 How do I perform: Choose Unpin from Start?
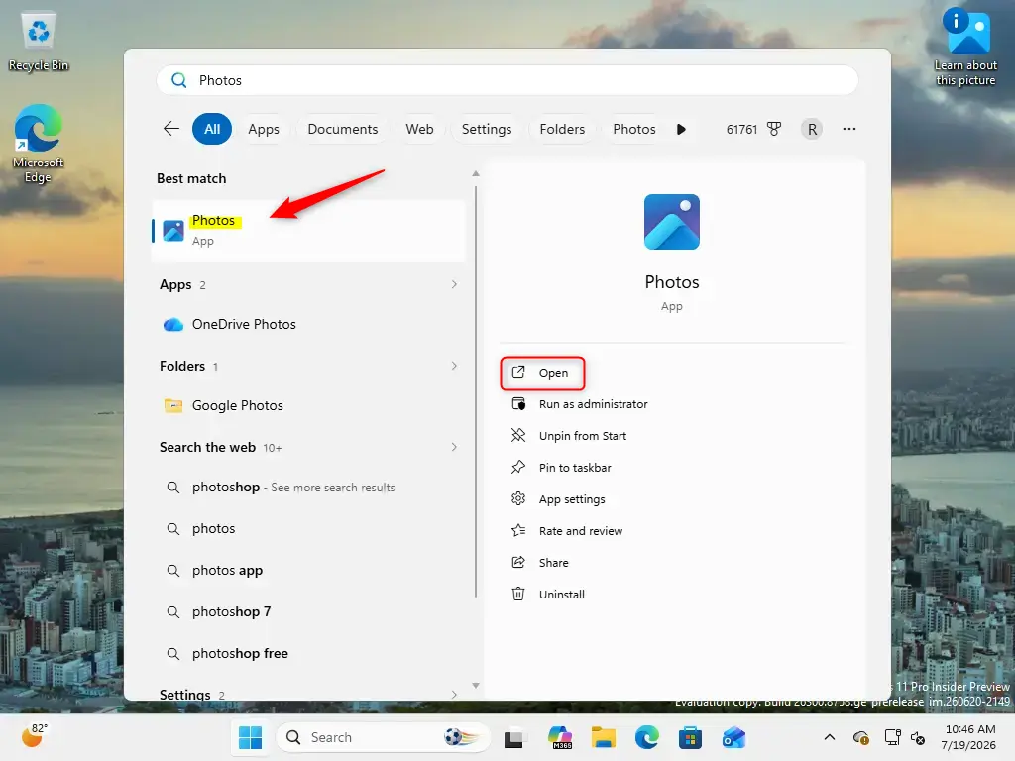coord(583,436)
